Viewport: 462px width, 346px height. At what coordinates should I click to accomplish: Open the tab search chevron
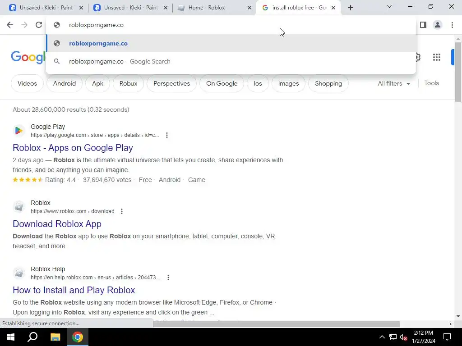pyautogui.click(x=389, y=6)
